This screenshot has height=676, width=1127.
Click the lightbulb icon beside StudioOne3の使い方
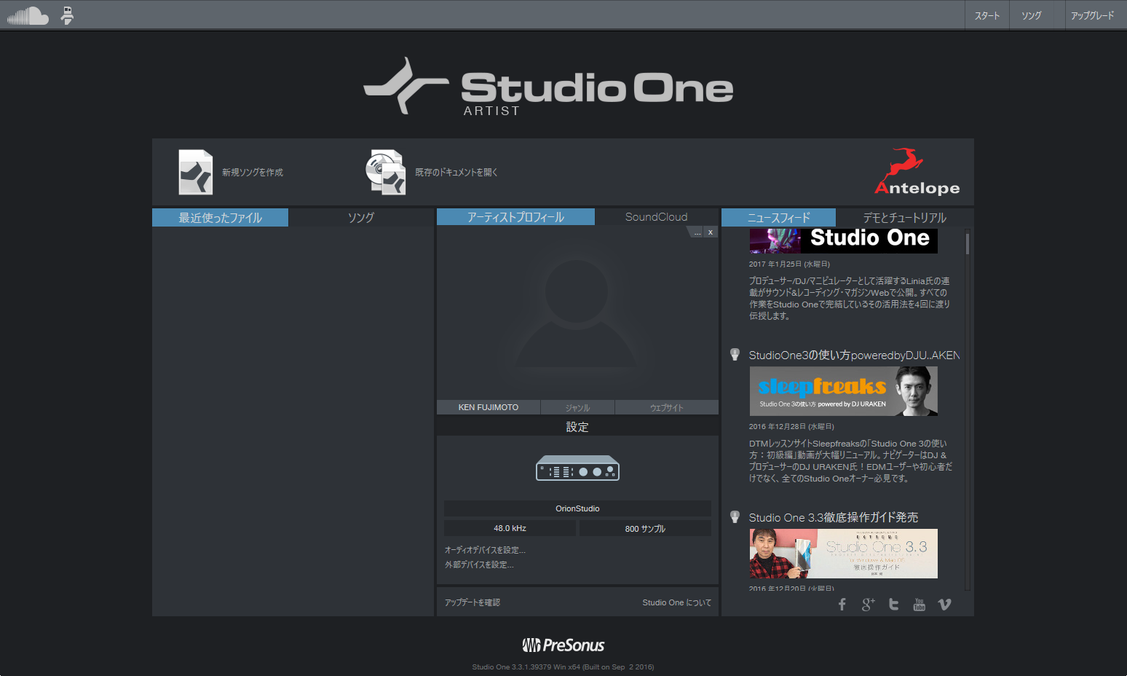[x=735, y=355]
